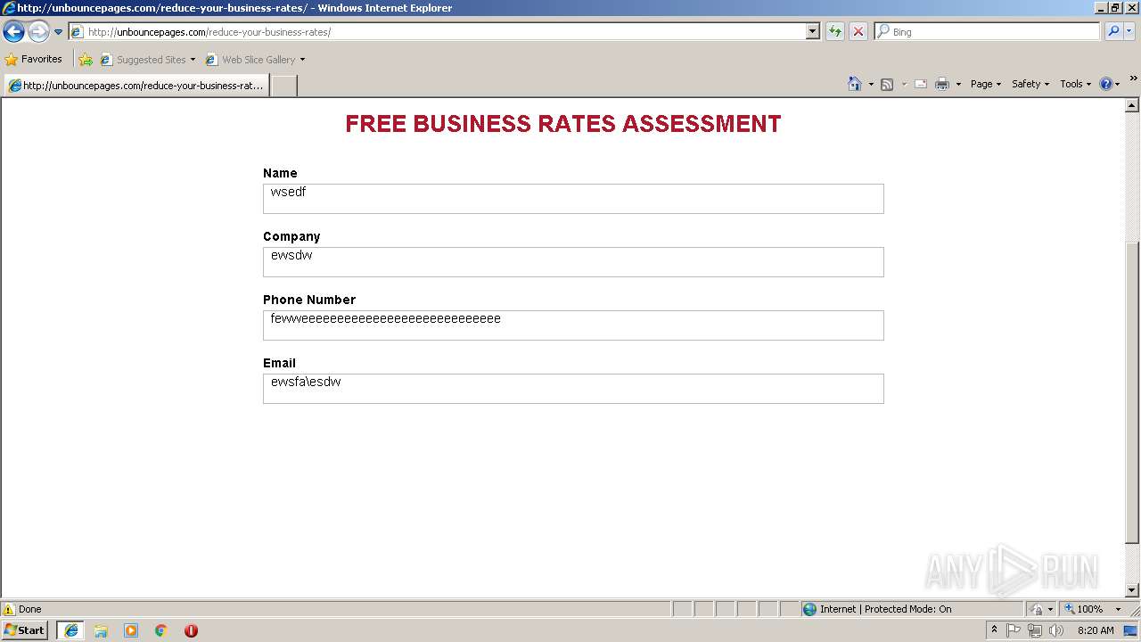Click the FREE BUSINESS RATES ASSESSMENT heading
Screen dimensions: 1141x642
(x=563, y=124)
